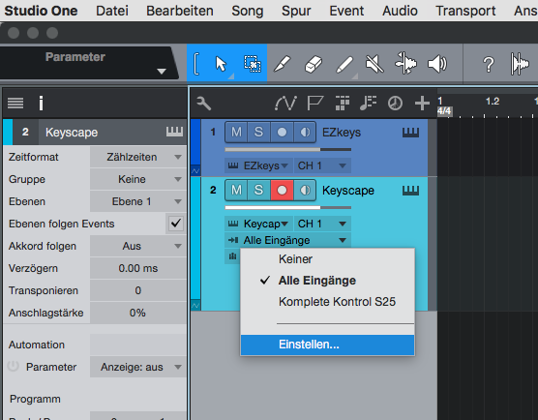This screenshot has width=538, height=420.
Task: Show automation curve icon
Action: pos(285,103)
